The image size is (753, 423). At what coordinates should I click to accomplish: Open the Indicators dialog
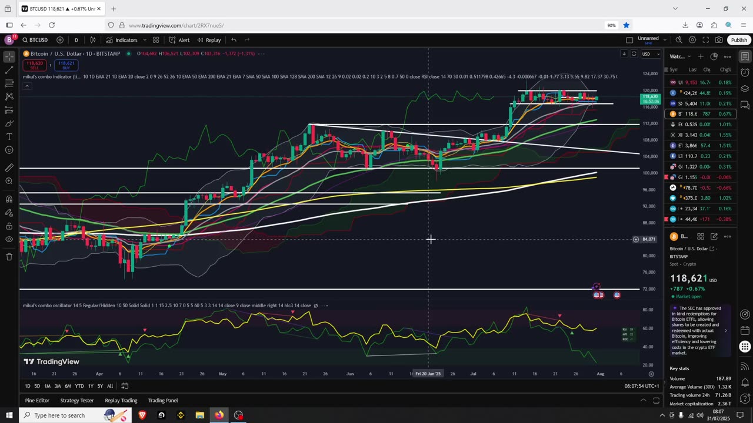(x=122, y=40)
